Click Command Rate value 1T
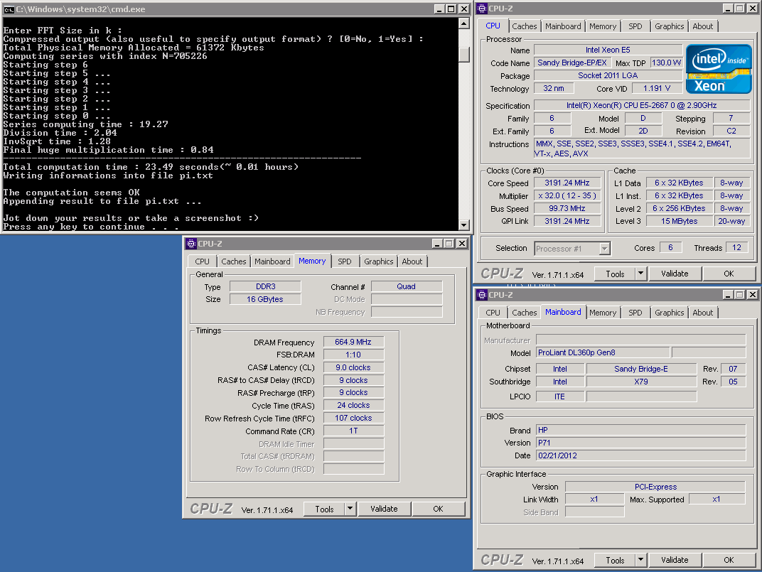 353,431
